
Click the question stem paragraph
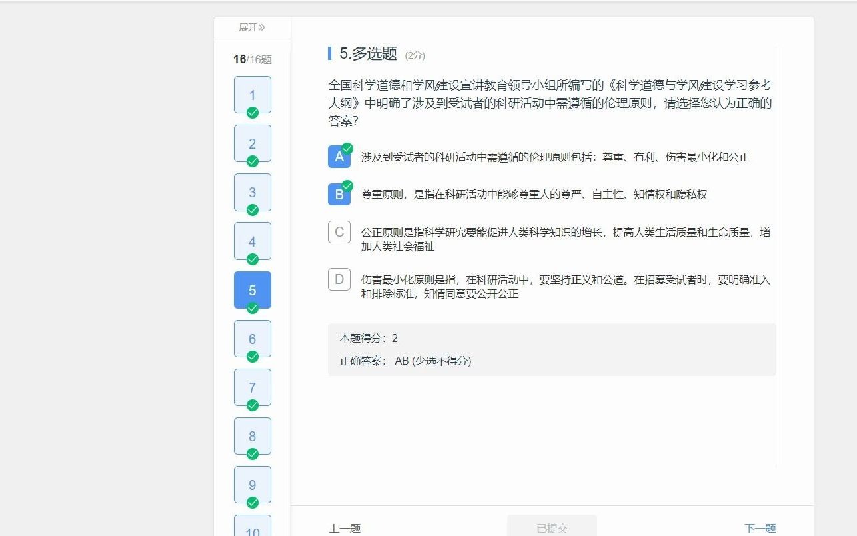pos(550,103)
